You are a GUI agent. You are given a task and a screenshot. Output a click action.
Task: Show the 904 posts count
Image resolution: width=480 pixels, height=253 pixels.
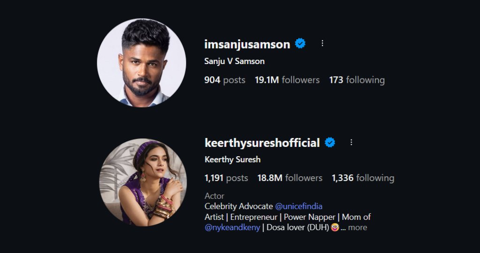(225, 80)
